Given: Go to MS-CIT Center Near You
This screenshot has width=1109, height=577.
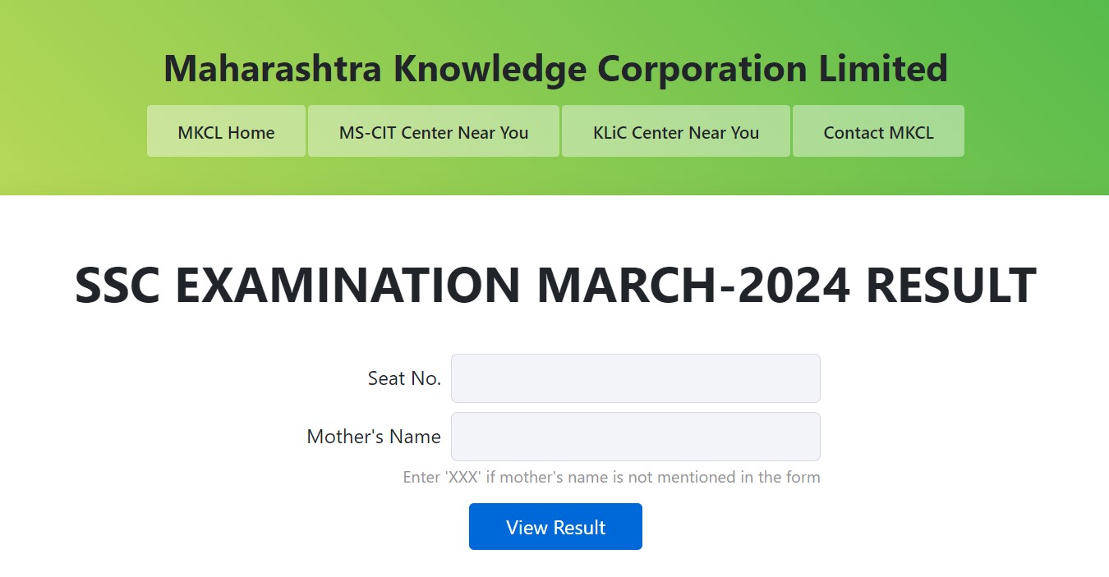Looking at the screenshot, I should [434, 131].
